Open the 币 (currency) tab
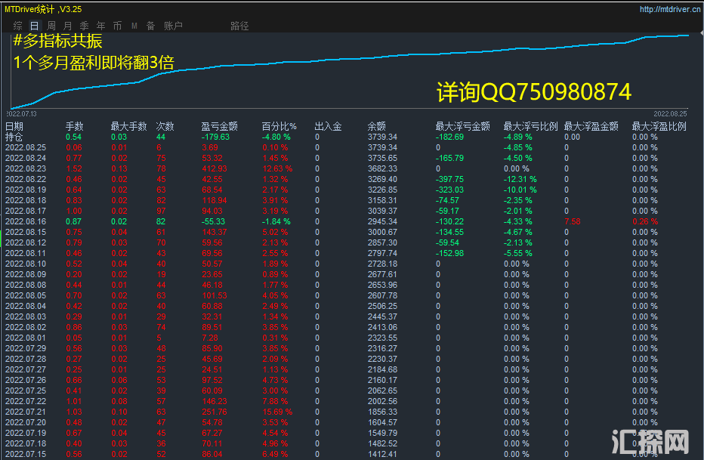Image resolution: width=704 pixels, height=460 pixels. click(x=117, y=26)
